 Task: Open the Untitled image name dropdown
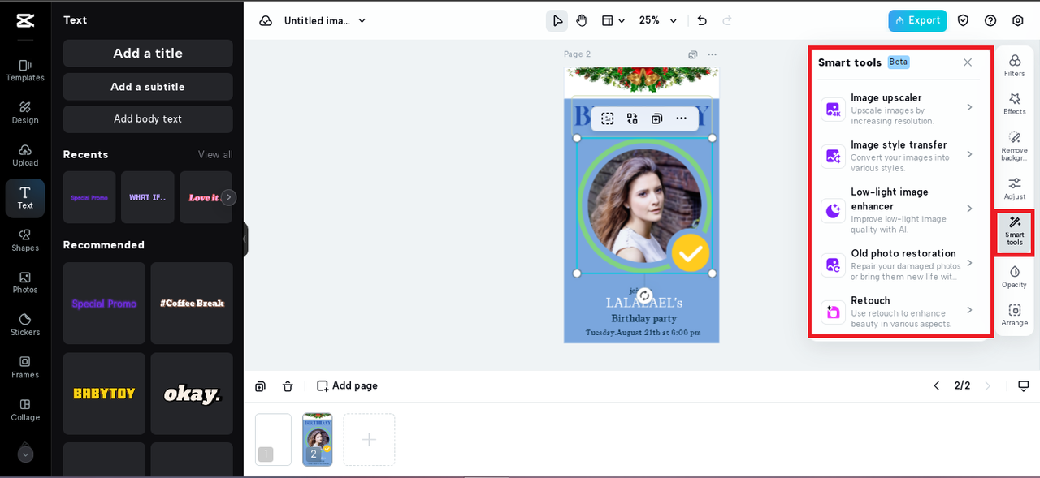click(325, 21)
